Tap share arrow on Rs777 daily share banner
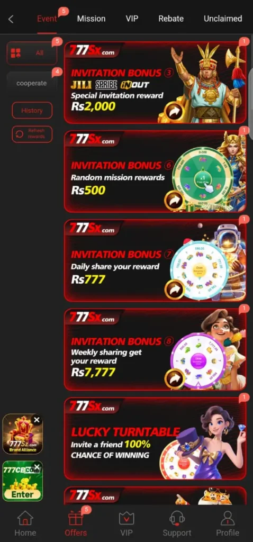This screenshot has width=253, height=542. (x=174, y=290)
